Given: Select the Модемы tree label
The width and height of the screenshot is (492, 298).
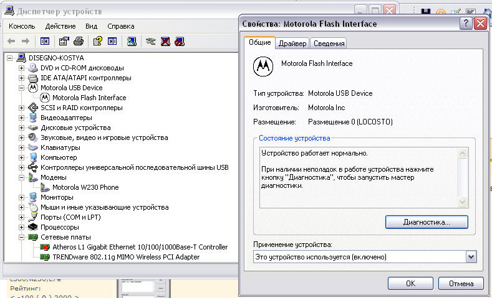Looking at the screenshot, I should coord(54,177).
